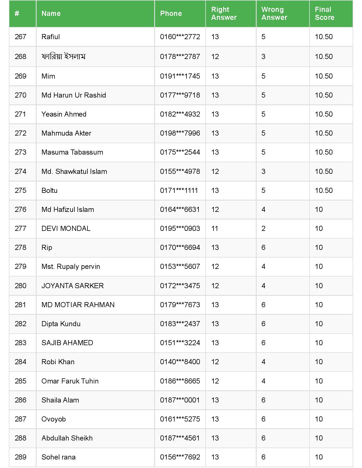This screenshot has width=362, height=468.
Task: Select the name JOYANTA SARKER
Action: 72,286
